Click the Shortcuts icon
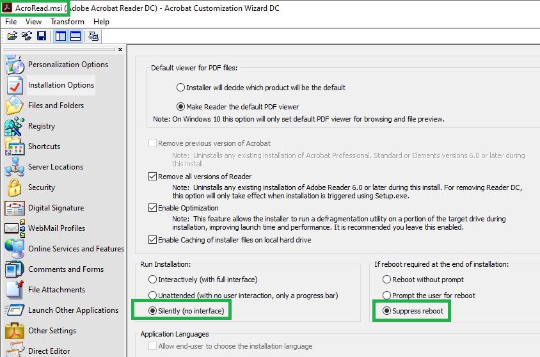 15,147
